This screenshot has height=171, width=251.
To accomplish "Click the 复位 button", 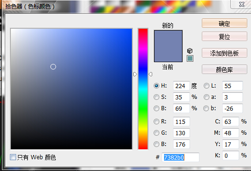I will click(x=225, y=37).
